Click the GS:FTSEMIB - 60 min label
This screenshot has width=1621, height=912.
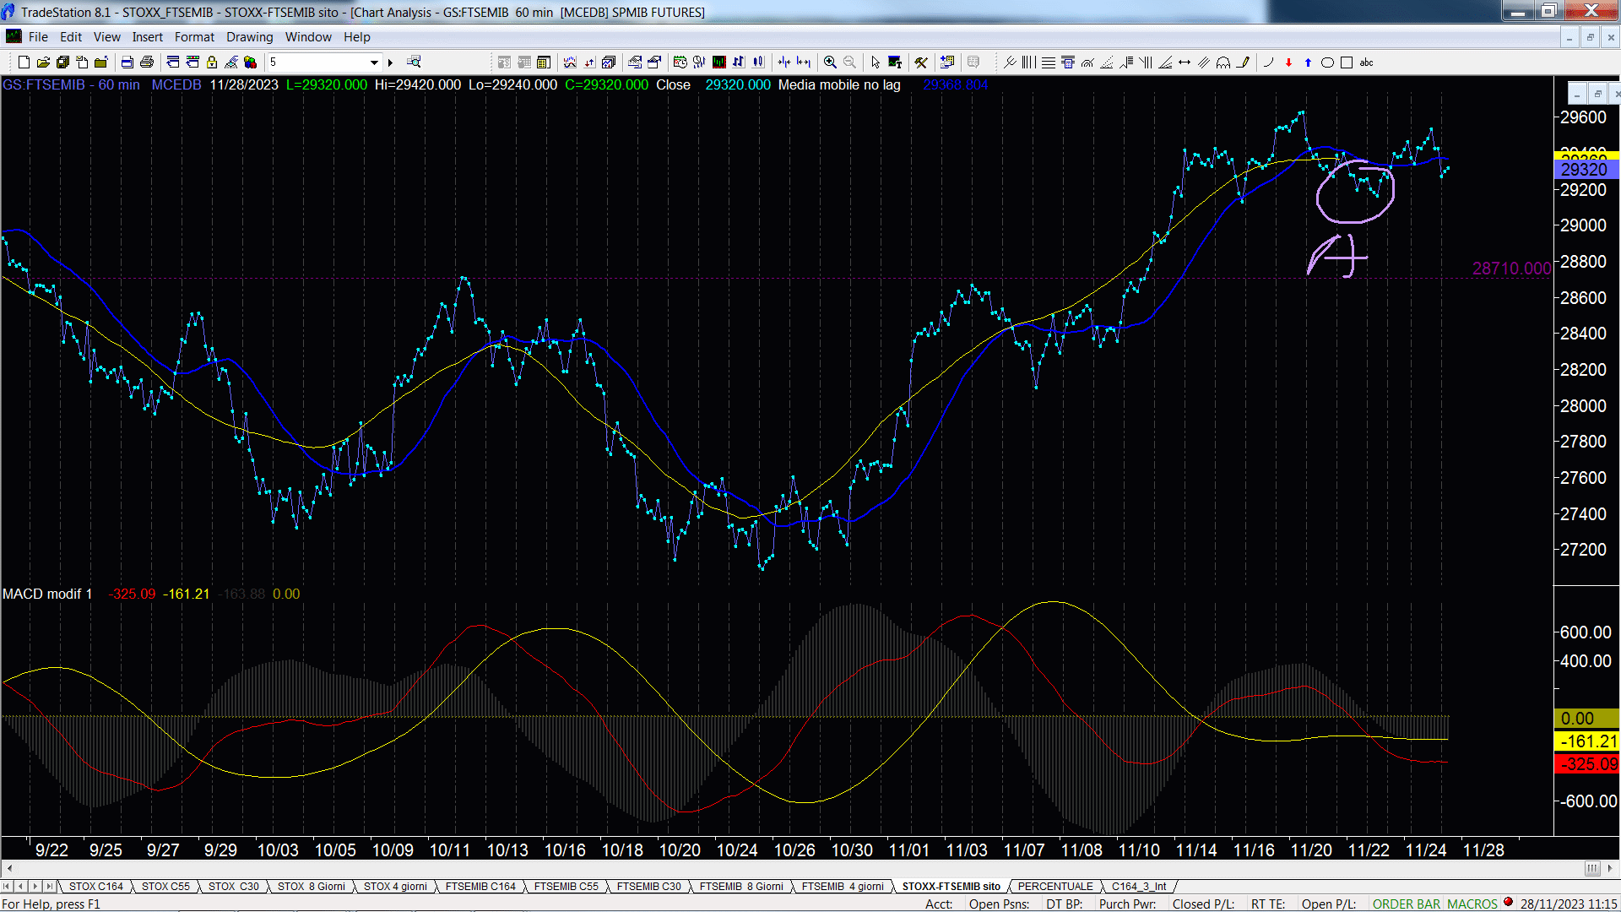tap(71, 85)
